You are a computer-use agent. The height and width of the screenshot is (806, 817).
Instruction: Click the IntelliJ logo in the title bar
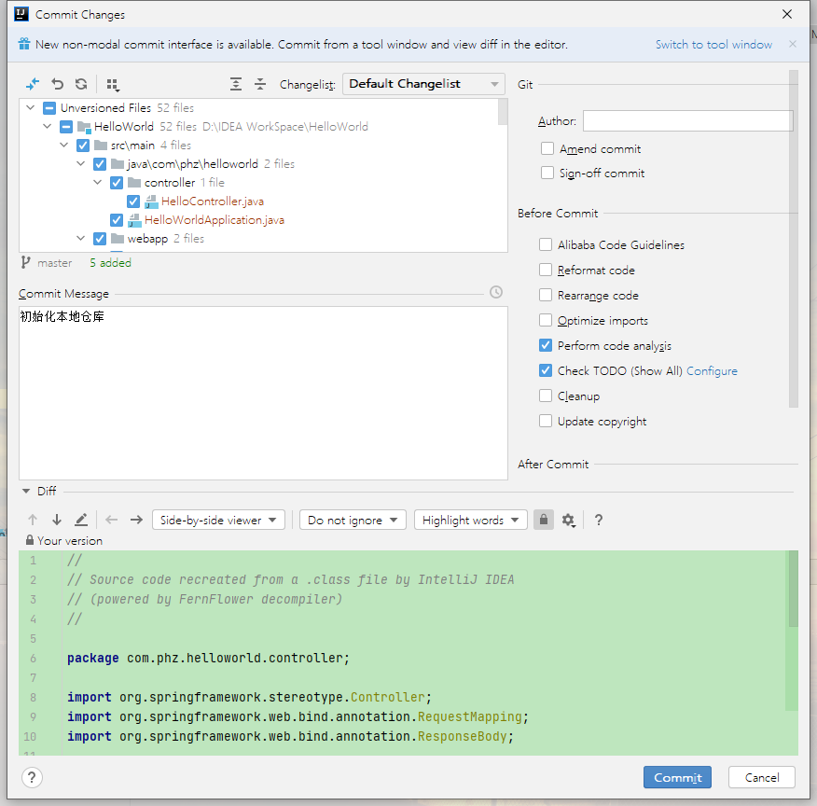click(21, 14)
